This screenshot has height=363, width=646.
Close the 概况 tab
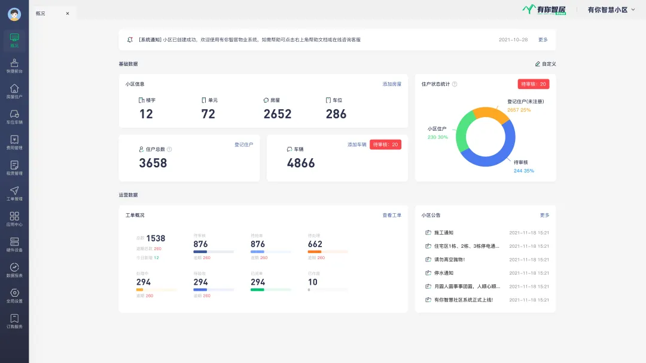pyautogui.click(x=67, y=13)
